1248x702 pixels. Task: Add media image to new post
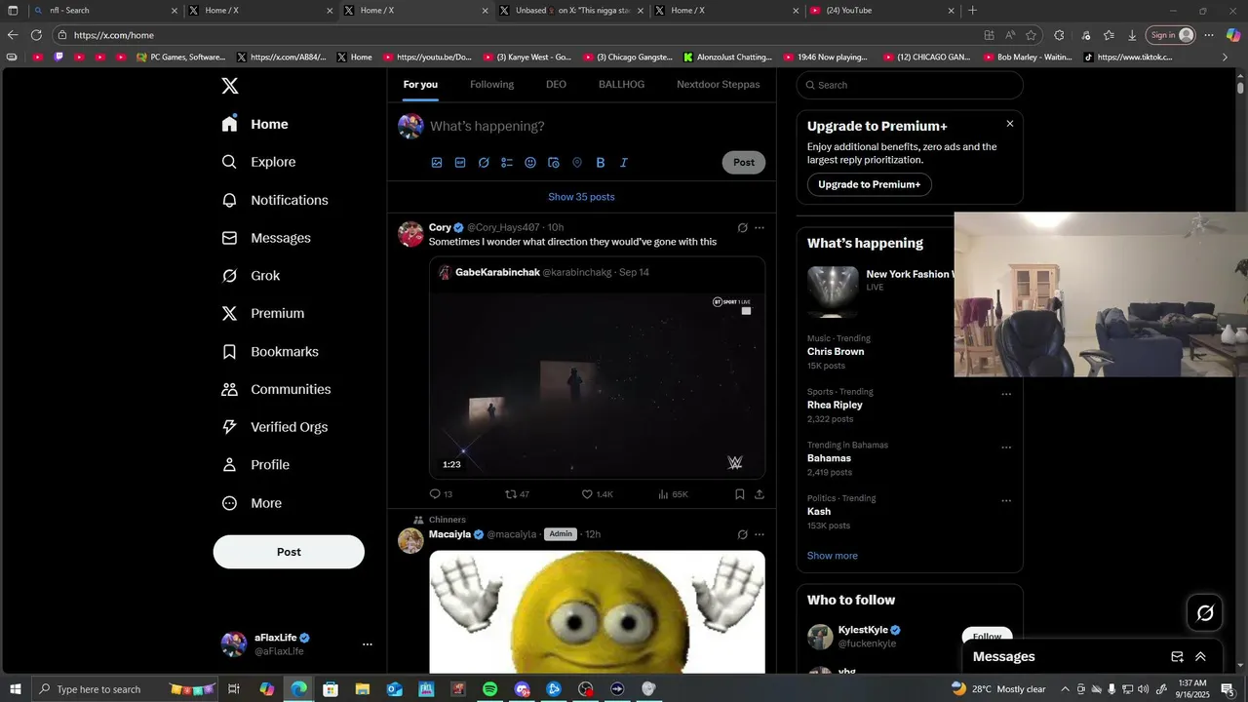(437, 163)
